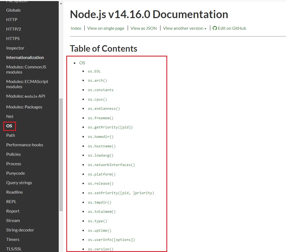Open Modules: module API sidebar entry

[x=25, y=96]
